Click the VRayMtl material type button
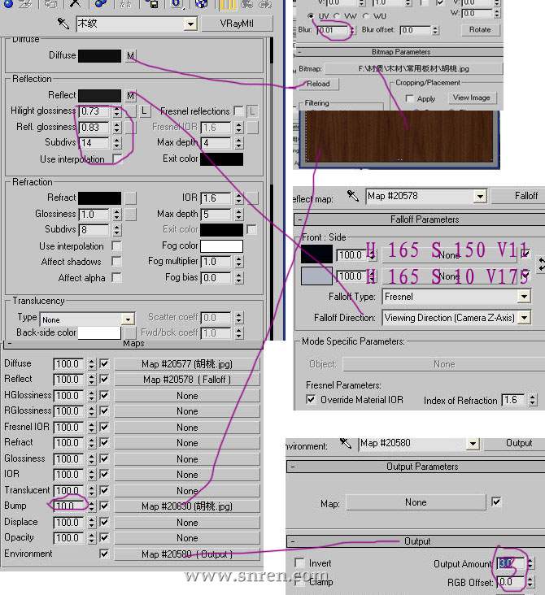 pos(237,24)
